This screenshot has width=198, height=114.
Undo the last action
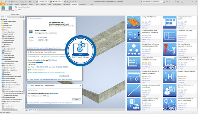[14, 2]
